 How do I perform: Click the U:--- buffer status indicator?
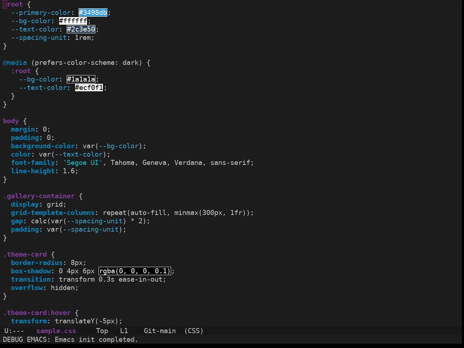pyautogui.click(x=14, y=331)
